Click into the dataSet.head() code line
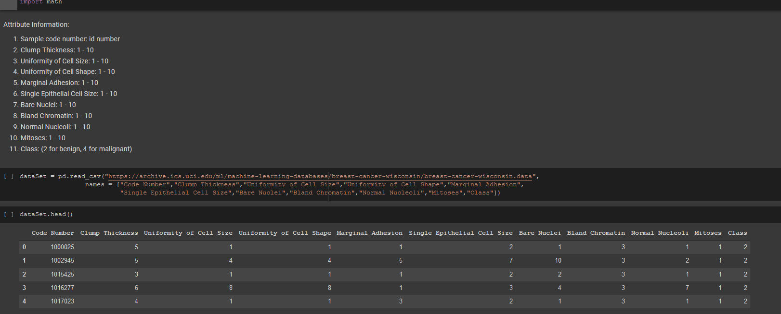781x314 pixels. [46, 214]
